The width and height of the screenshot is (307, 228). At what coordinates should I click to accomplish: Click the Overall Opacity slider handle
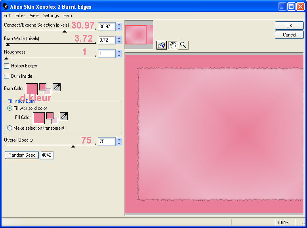click(x=73, y=146)
